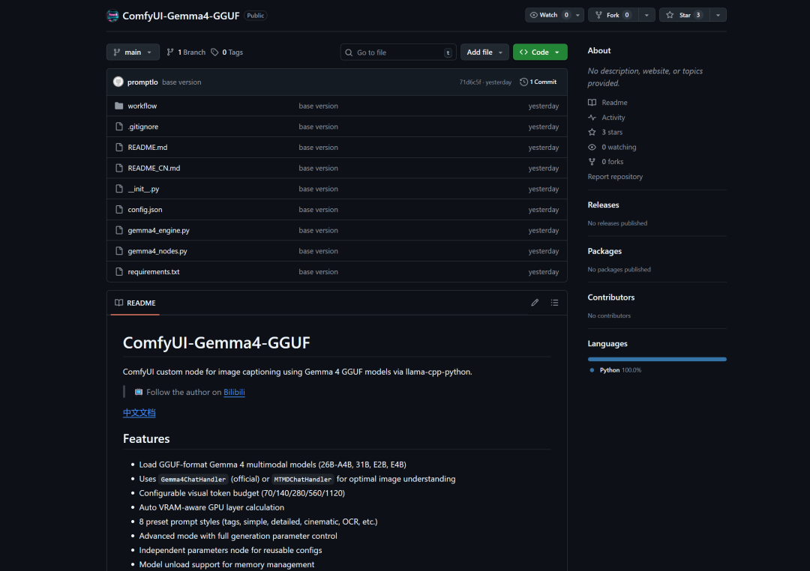Click the eye icon beside 0 watching

[592, 147]
